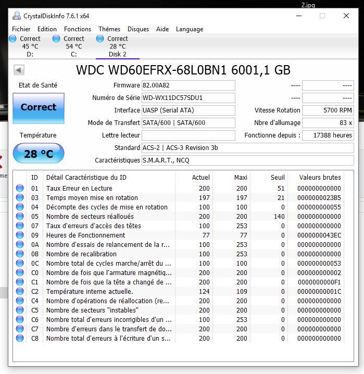
Task: Click raw value 0000000000F1
Action: click(x=319, y=282)
